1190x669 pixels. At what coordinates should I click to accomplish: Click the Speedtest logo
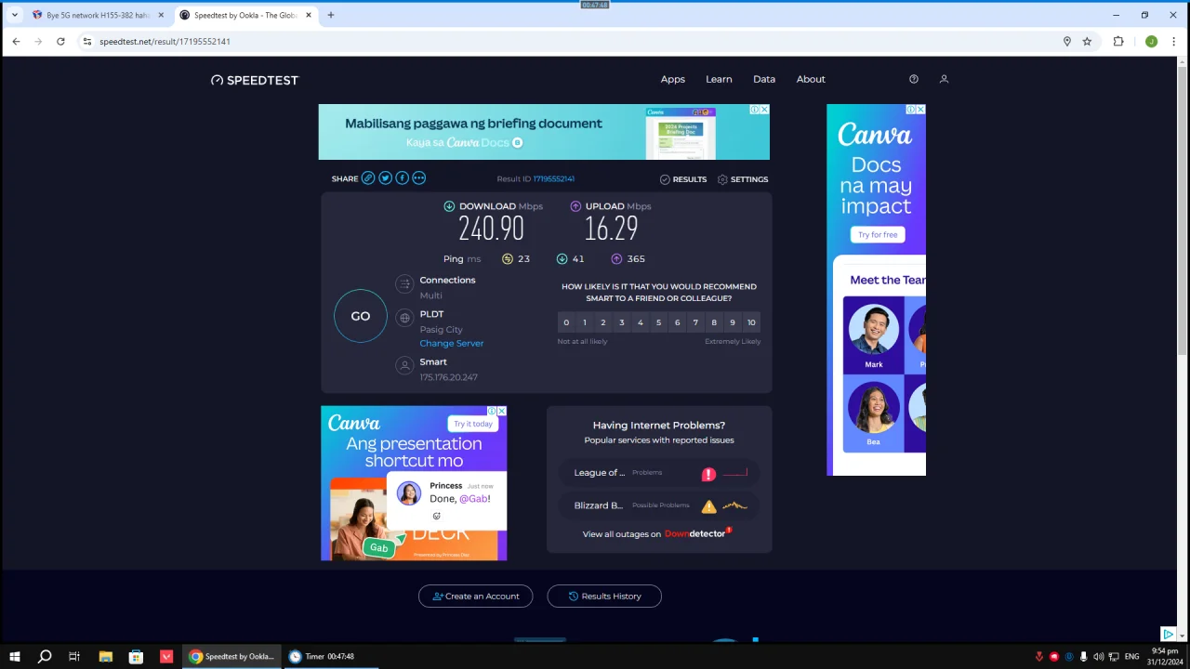pos(255,80)
